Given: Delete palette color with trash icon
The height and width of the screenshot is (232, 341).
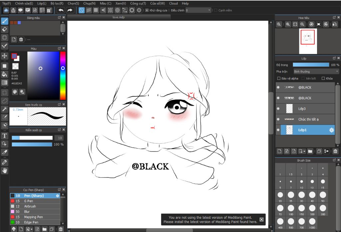Looking at the screenshot, I should [21, 40].
